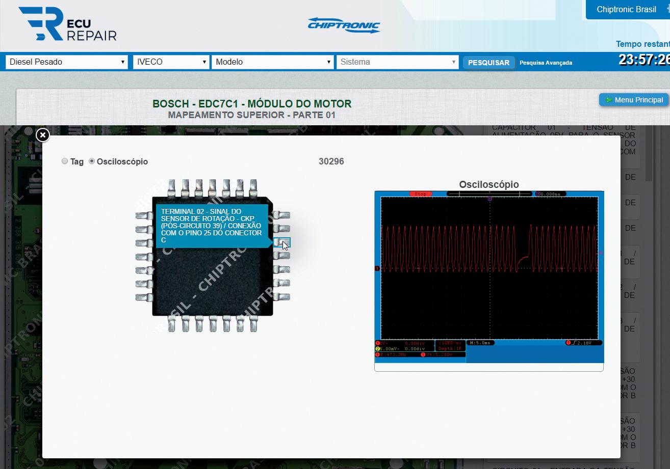
Task: Click the Tempo restante label
Action: click(643, 44)
